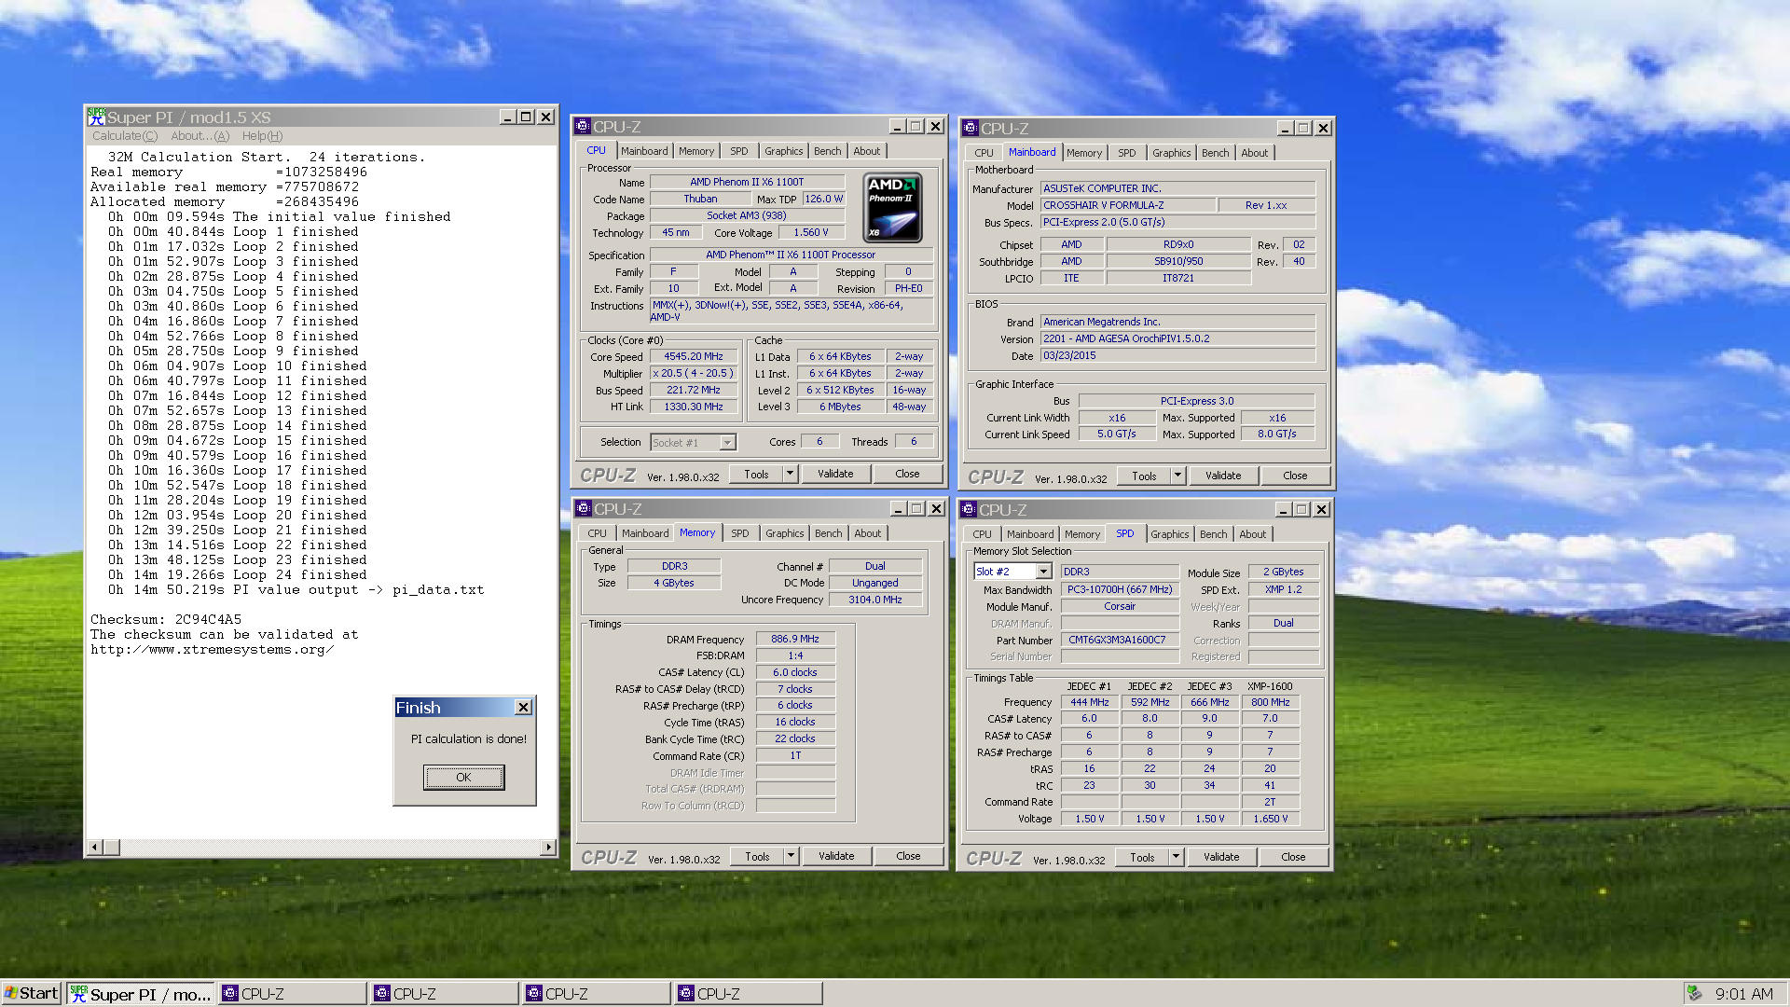Click Close in the CPU tab window

(x=907, y=474)
